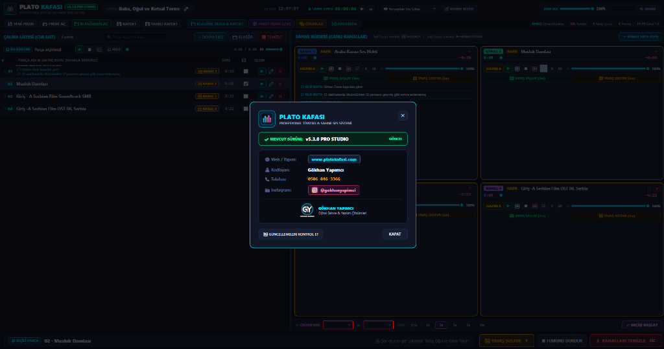Click the preview loop icon beside stop

pyautogui.click(x=99, y=49)
